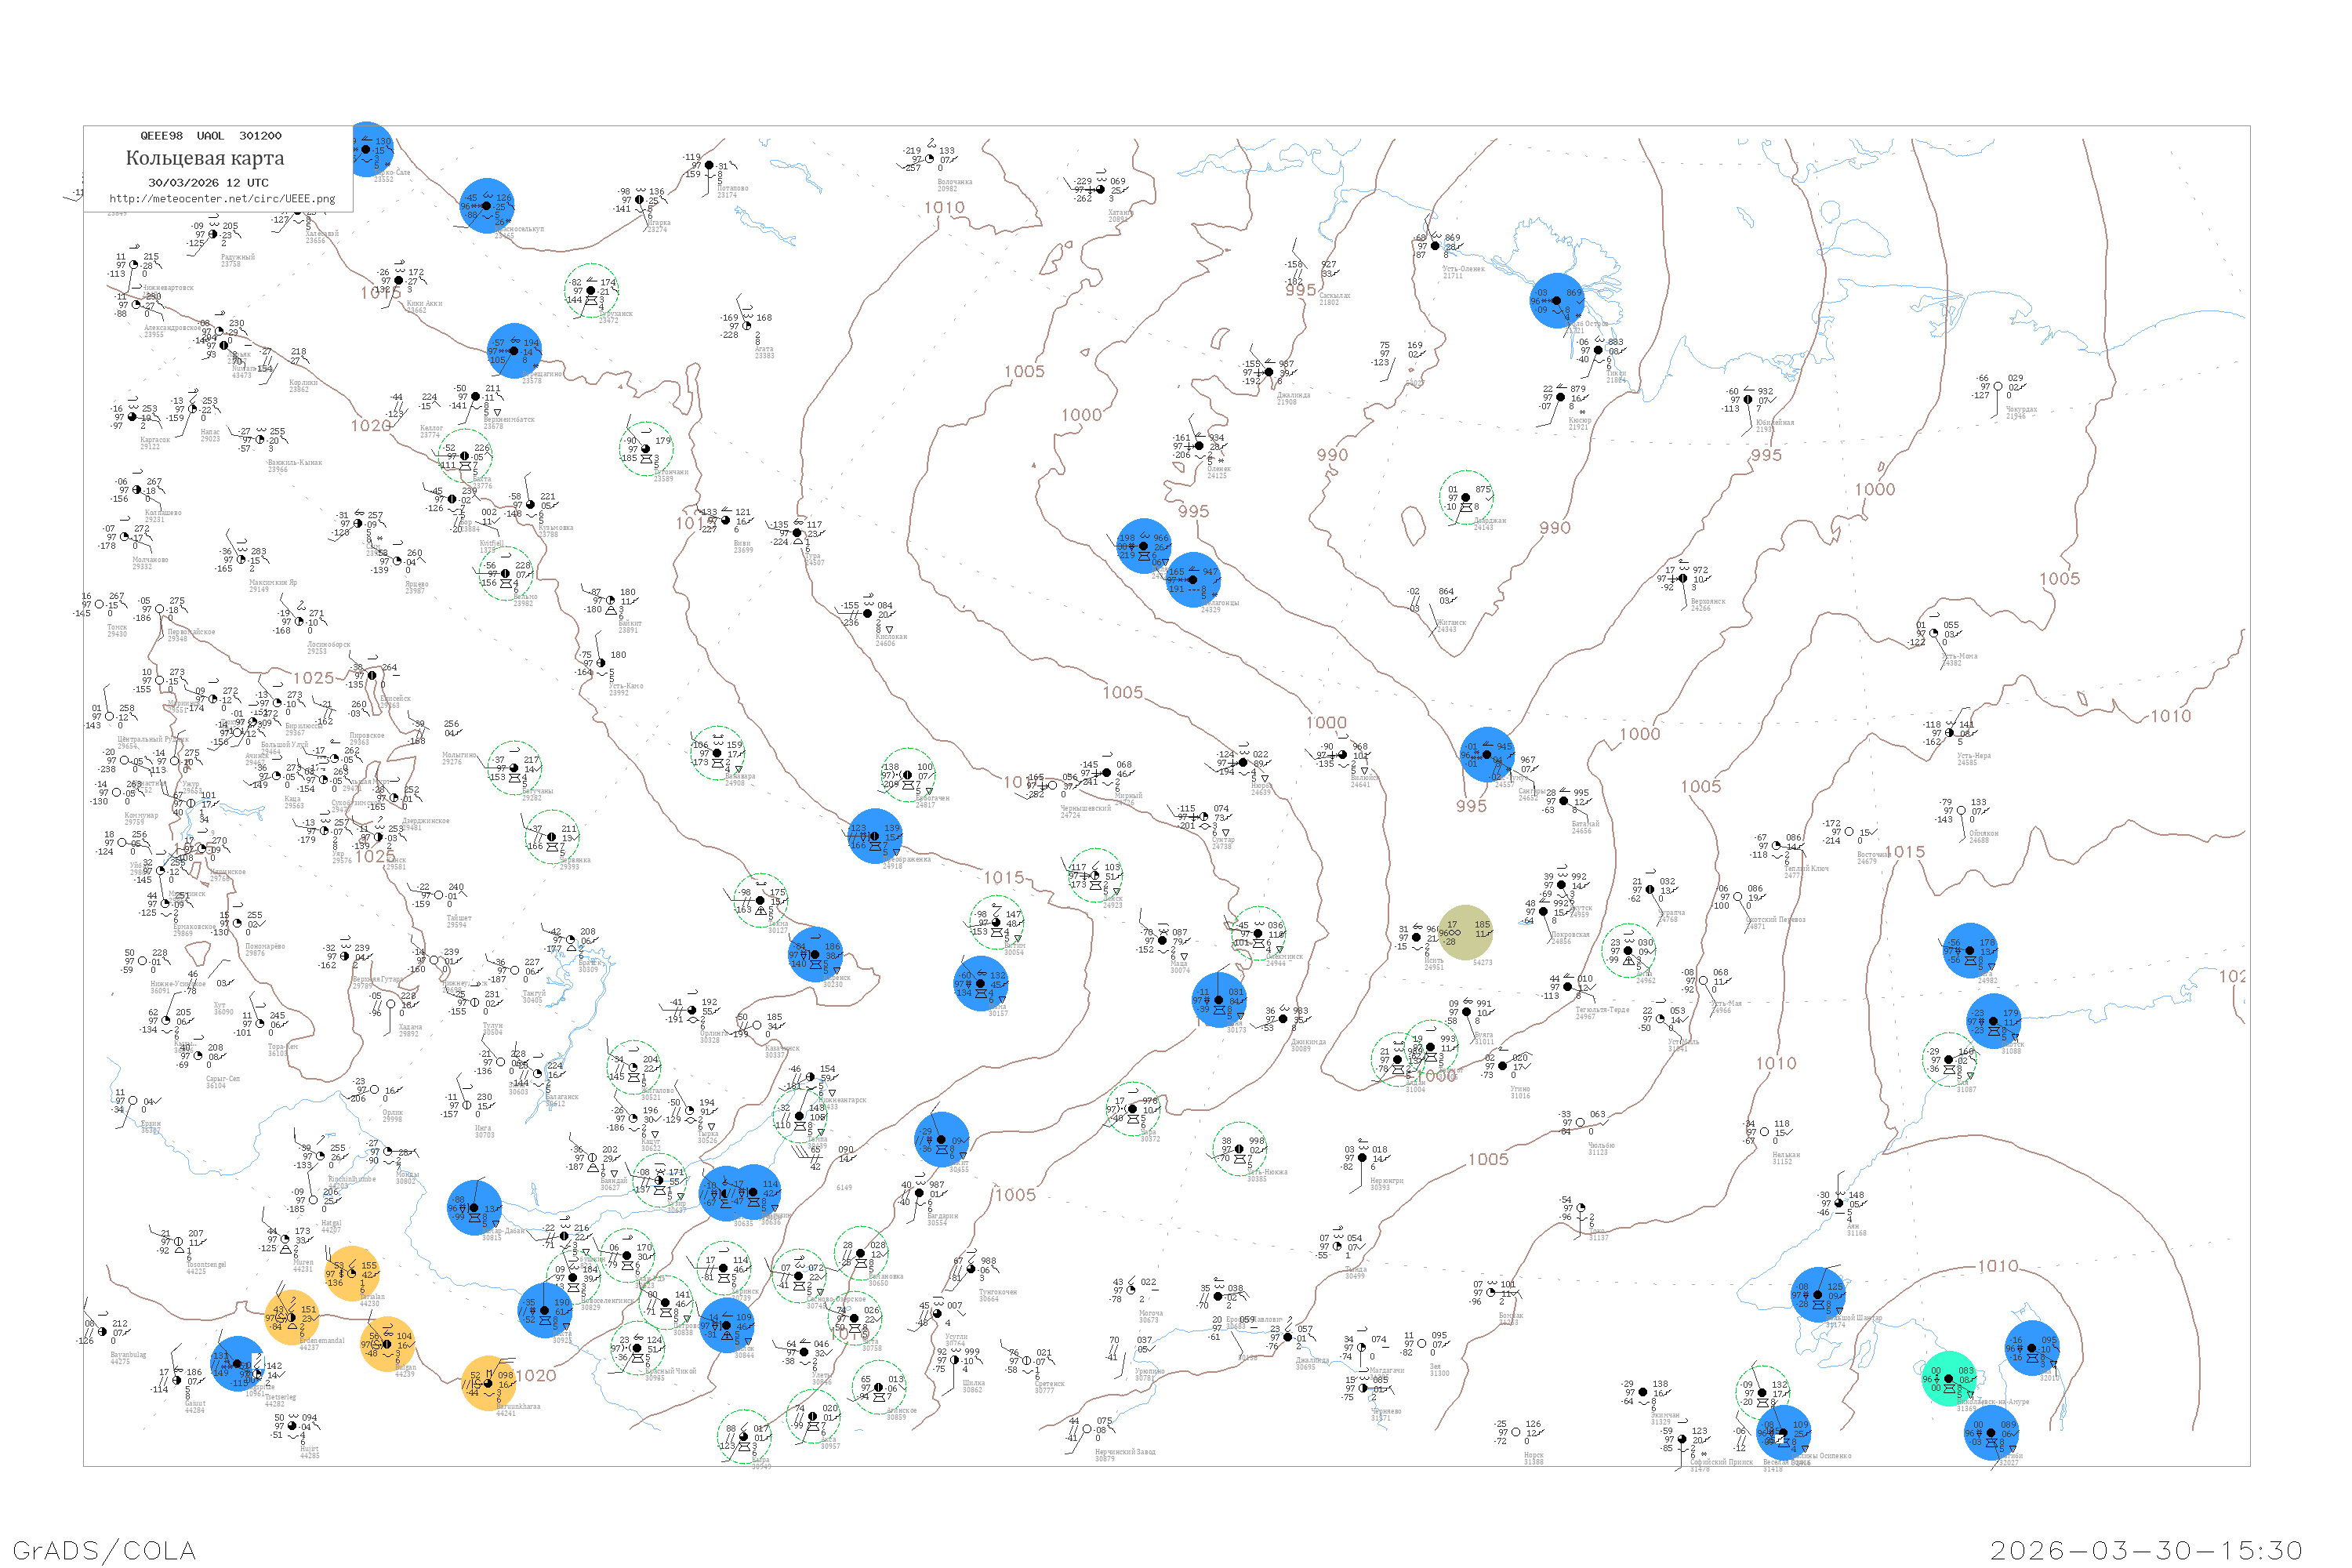The height and width of the screenshot is (1568, 2352).
Task: Click the Hujirt 44285 station plot
Action: point(292,1426)
